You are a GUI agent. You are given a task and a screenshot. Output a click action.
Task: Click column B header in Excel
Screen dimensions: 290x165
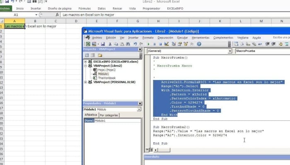point(35,21)
